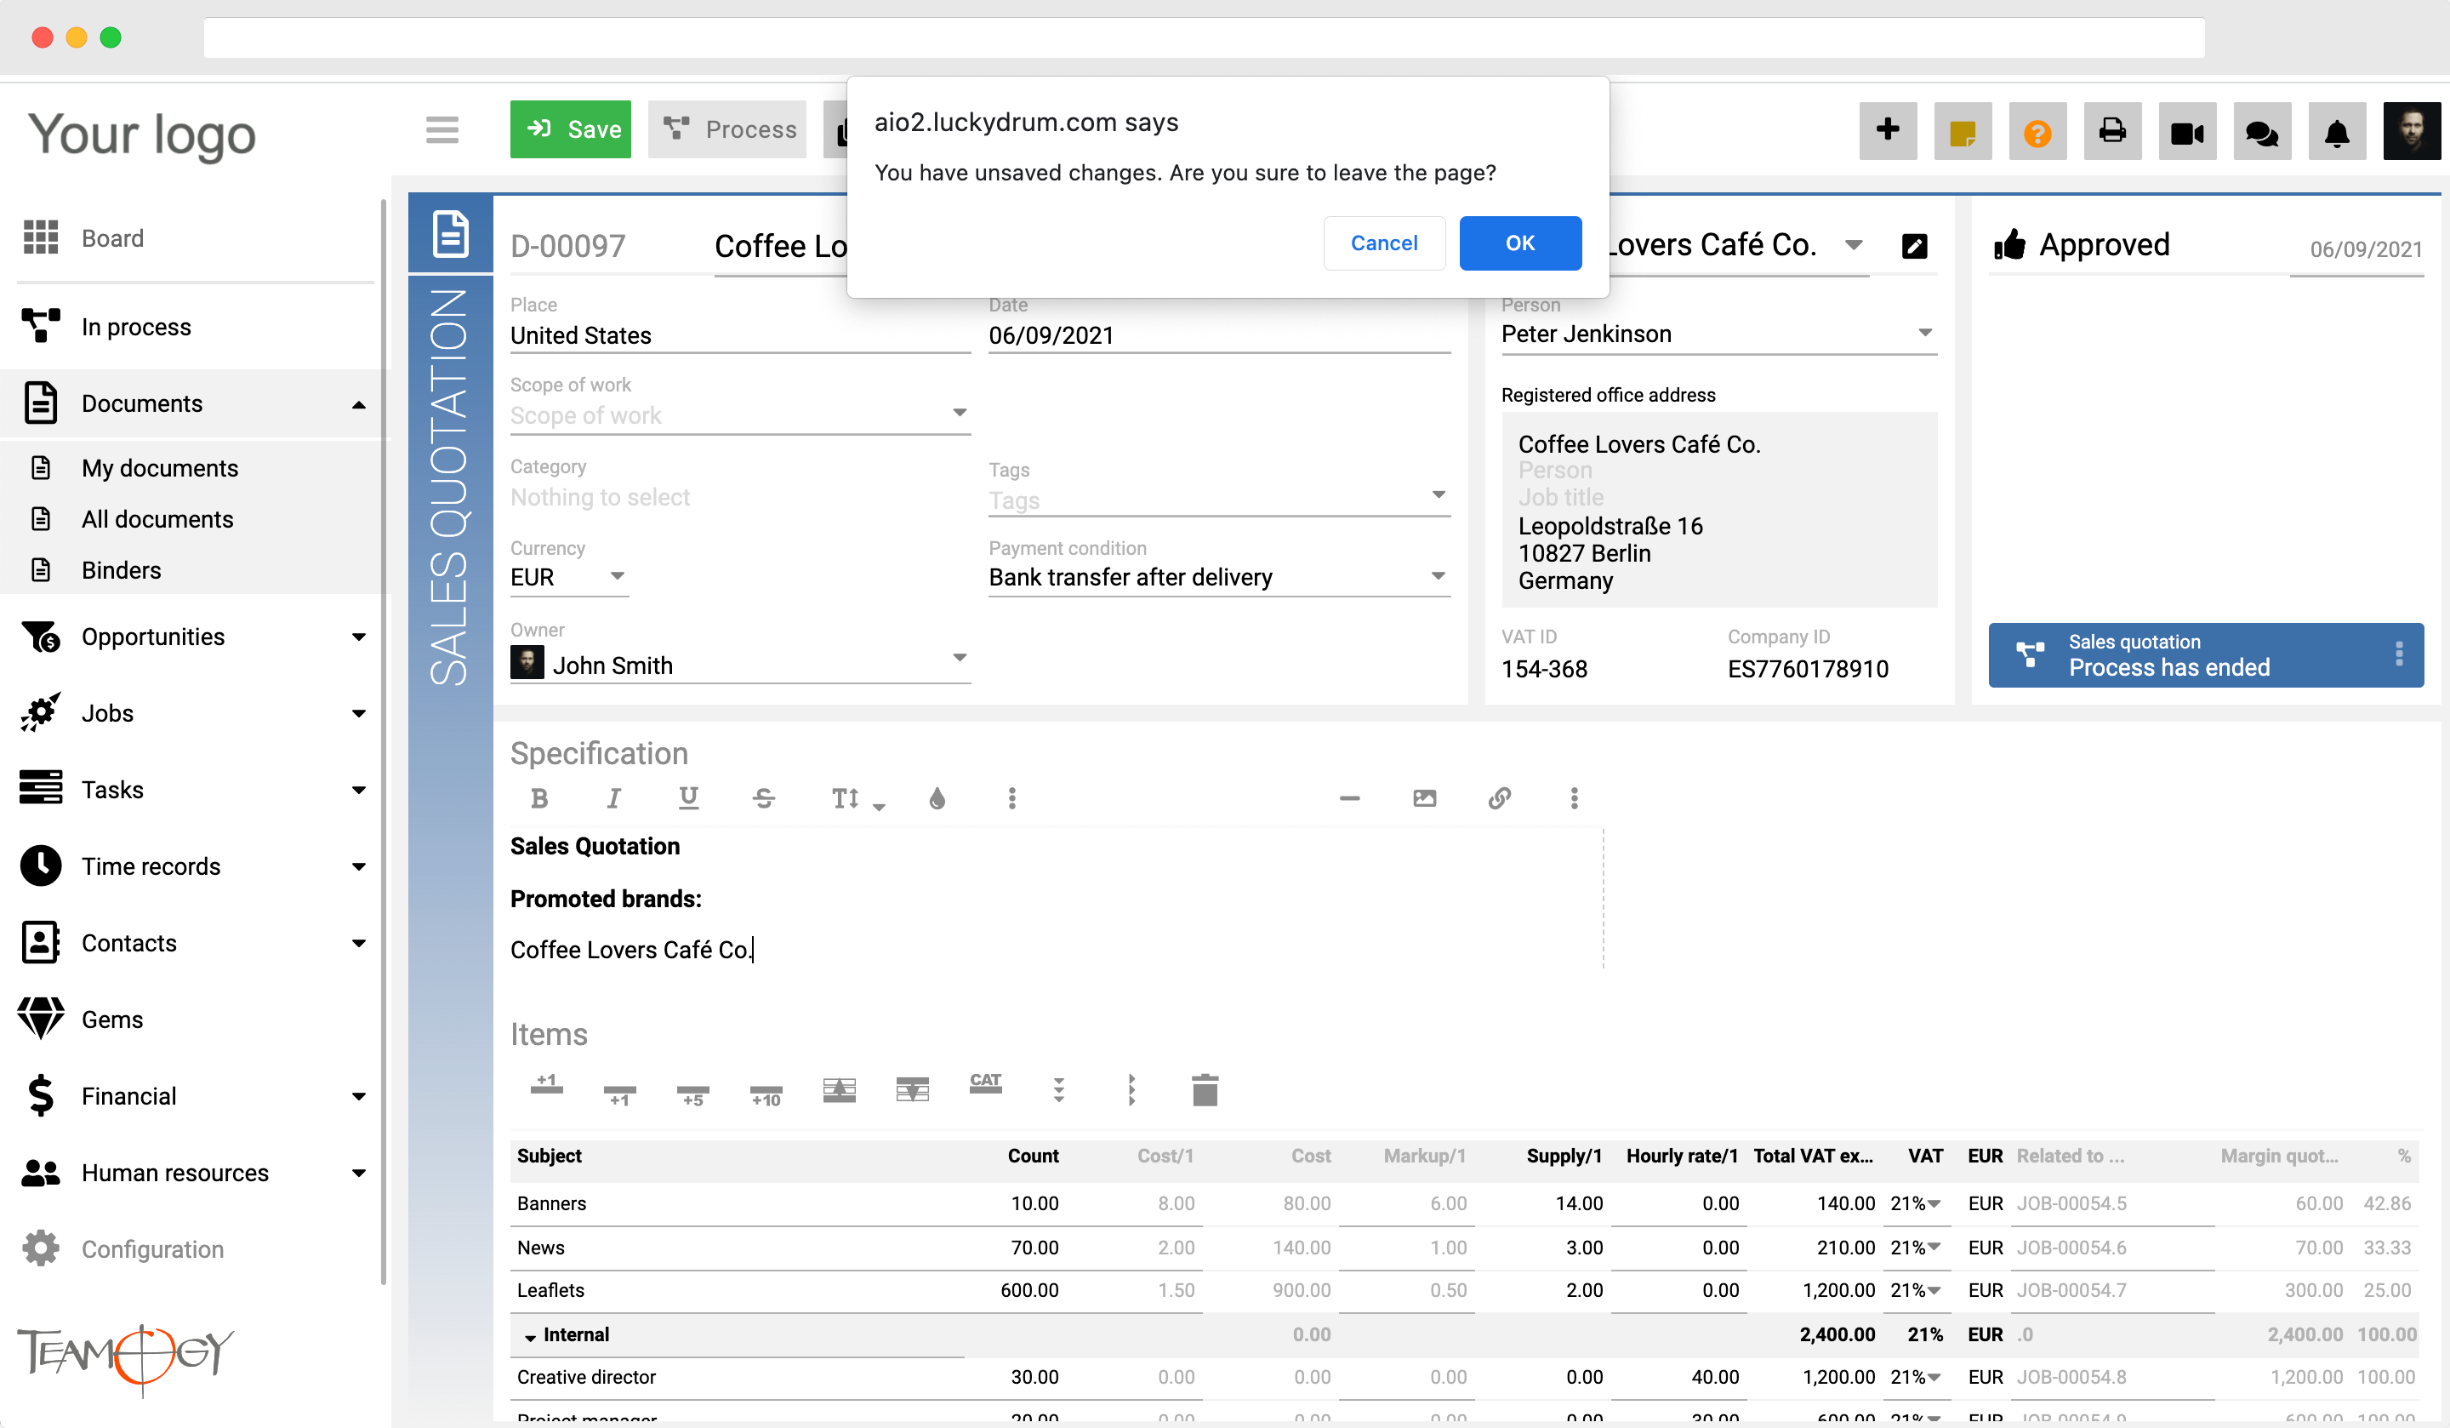The image size is (2450, 1428).
Task: View notifications bell icon
Action: point(2337,130)
